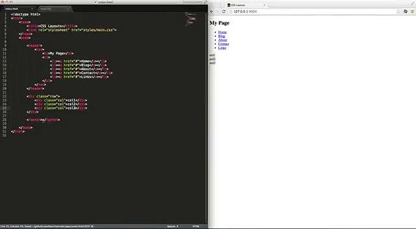Open the Chrome hamburger menu
416x229 pixels.
tap(412, 11)
